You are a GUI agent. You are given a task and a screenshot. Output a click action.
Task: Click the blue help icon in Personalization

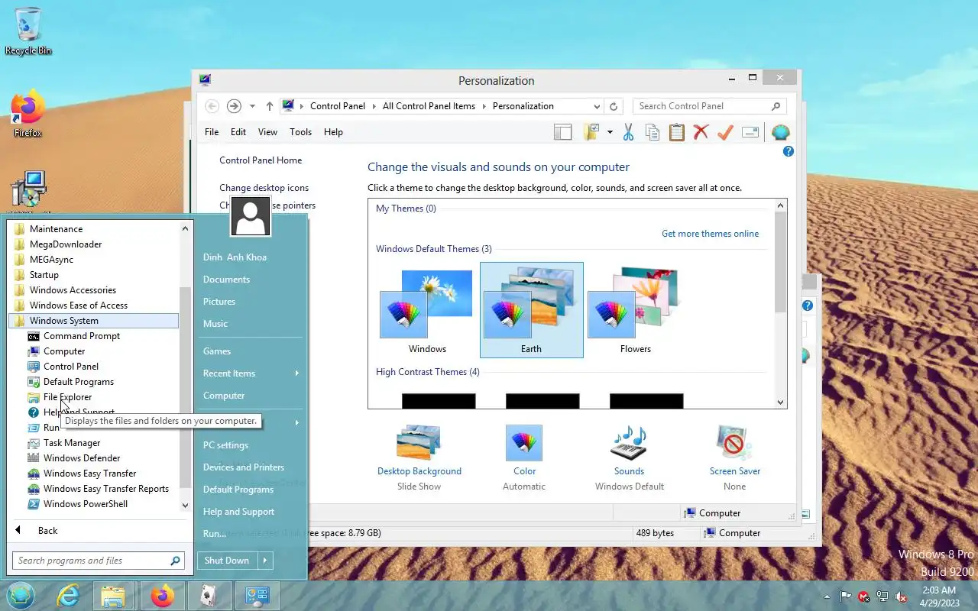789,151
